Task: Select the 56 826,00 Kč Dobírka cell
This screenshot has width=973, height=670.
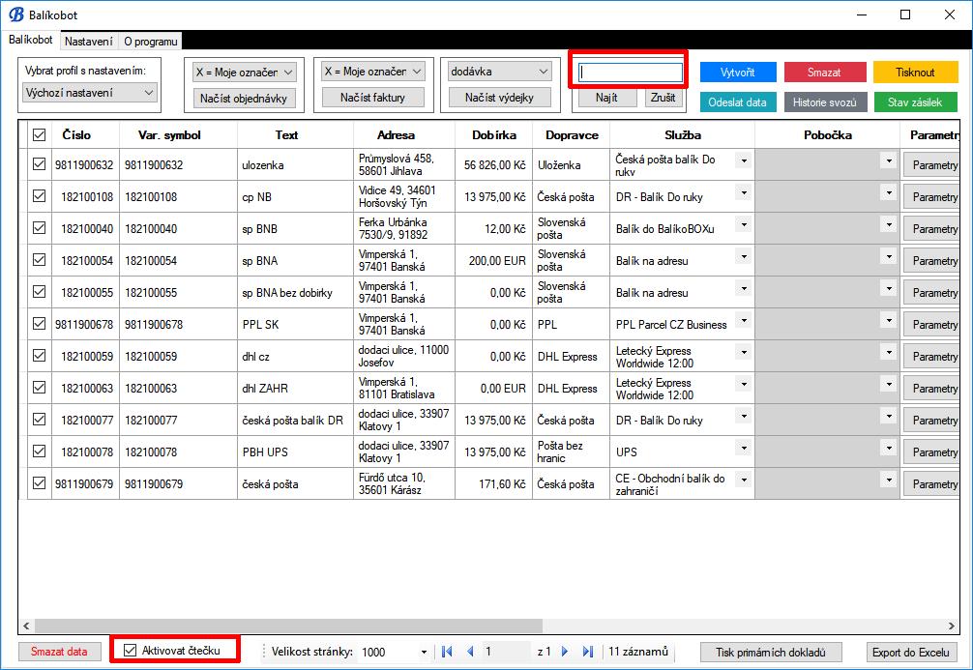Action: (494, 164)
